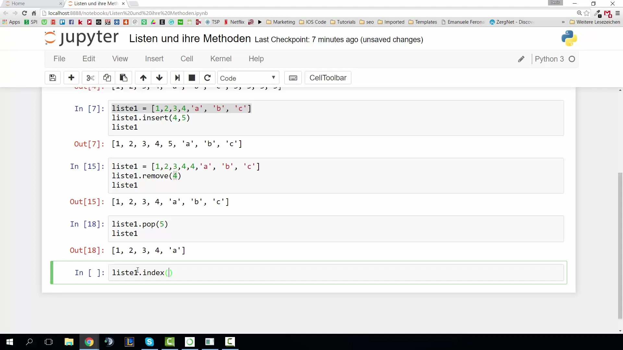The image size is (623, 350).
Task: Cut selected cell using scissors icon
Action: 90,78
